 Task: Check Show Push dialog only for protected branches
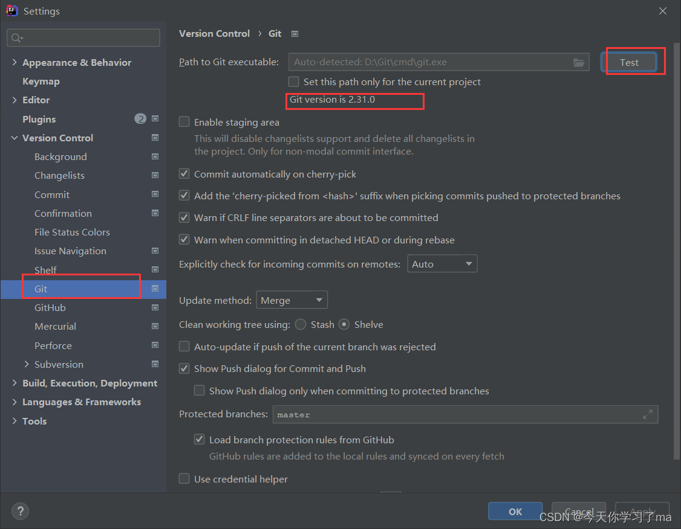(x=200, y=391)
